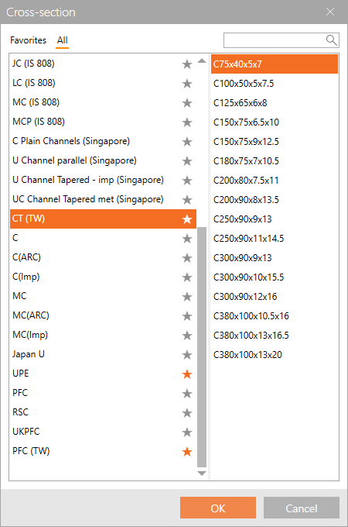Mark UKPFC as favorite with star
Viewport: 348px width, 527px height.
[x=187, y=432]
